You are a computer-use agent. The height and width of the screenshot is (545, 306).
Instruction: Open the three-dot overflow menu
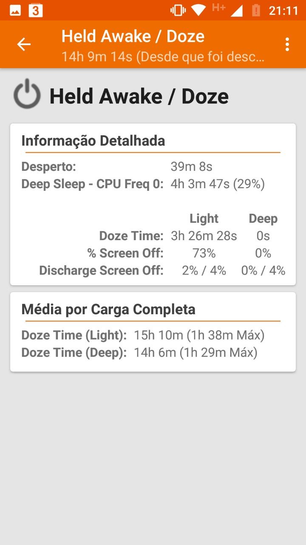pyautogui.click(x=287, y=44)
